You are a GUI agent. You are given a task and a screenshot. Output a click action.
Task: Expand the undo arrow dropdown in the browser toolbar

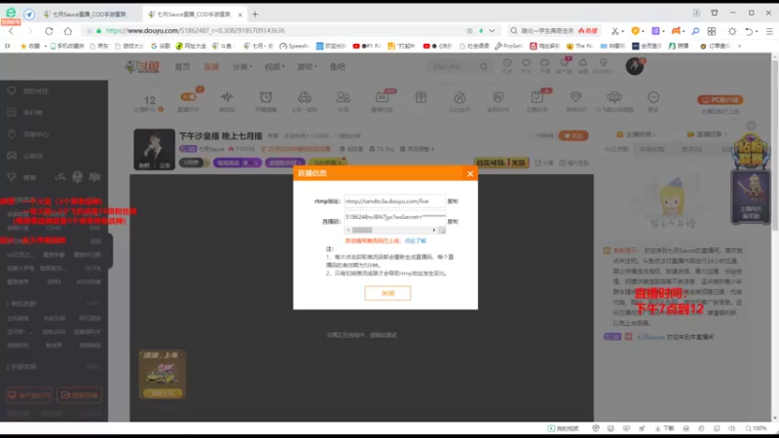(x=757, y=31)
